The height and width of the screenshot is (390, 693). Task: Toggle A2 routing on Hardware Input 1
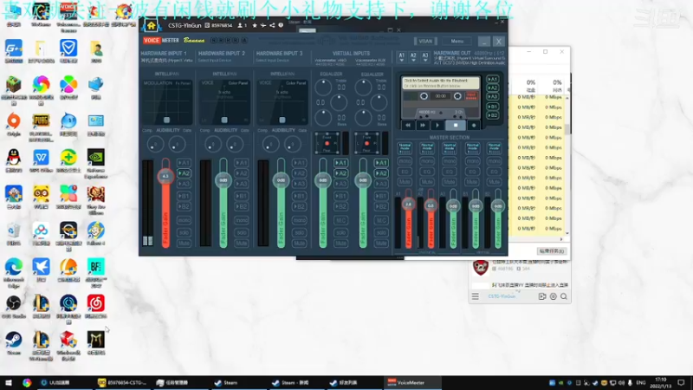pos(184,173)
